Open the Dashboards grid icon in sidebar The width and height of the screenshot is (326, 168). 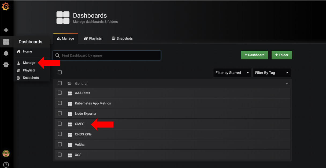pyautogui.click(x=6, y=42)
